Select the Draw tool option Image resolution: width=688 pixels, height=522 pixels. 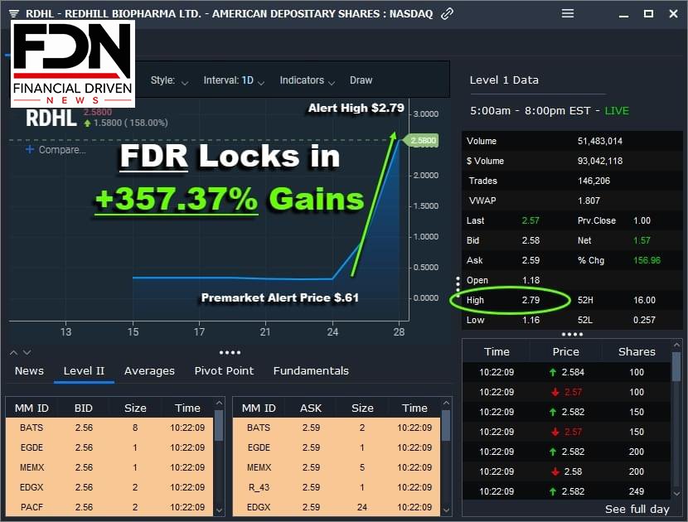(361, 80)
